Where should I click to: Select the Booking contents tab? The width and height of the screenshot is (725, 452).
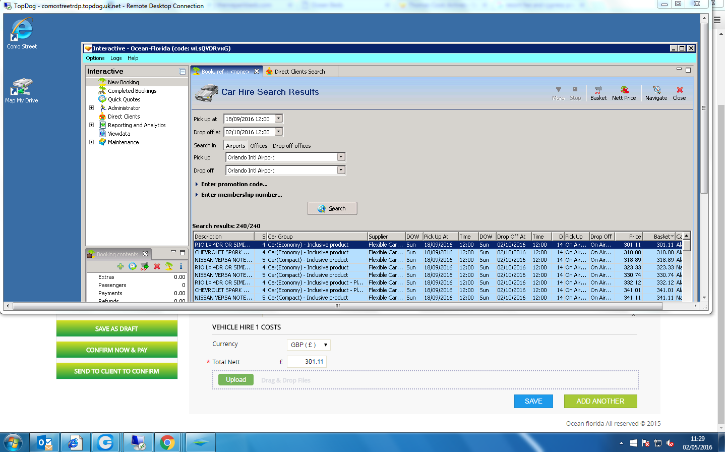[x=117, y=254]
